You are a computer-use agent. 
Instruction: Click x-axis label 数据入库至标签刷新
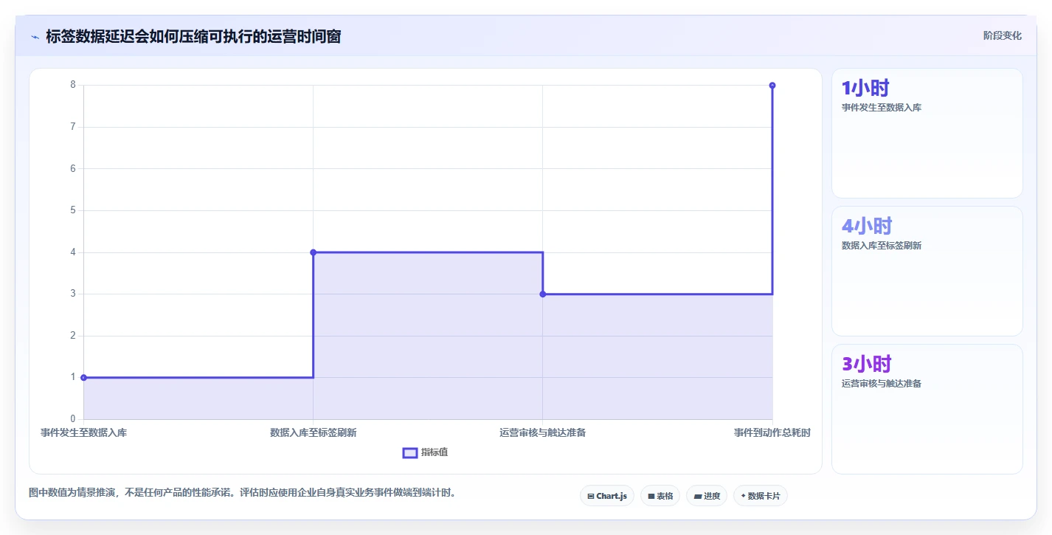tap(314, 432)
